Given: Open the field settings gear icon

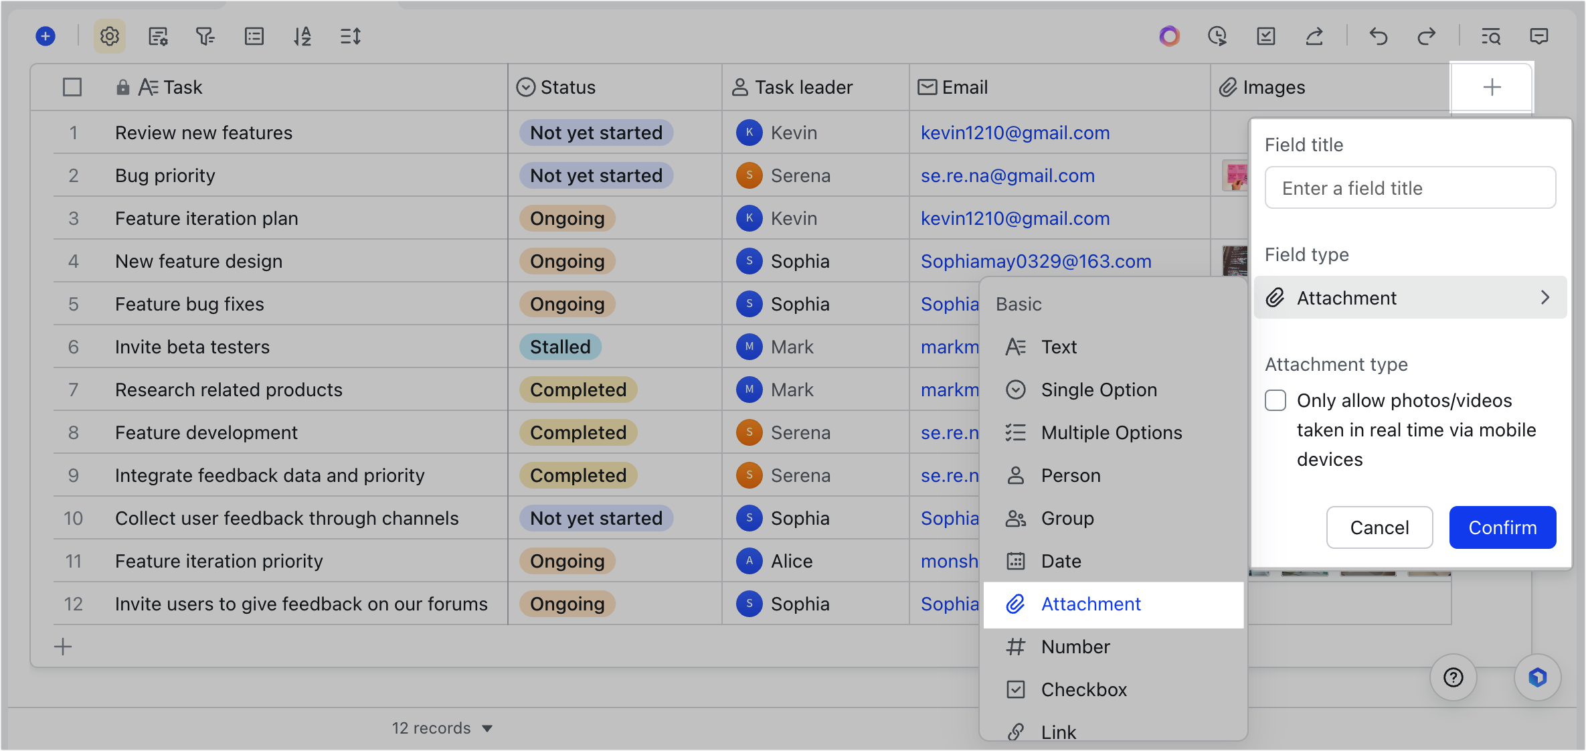Looking at the screenshot, I should (109, 36).
